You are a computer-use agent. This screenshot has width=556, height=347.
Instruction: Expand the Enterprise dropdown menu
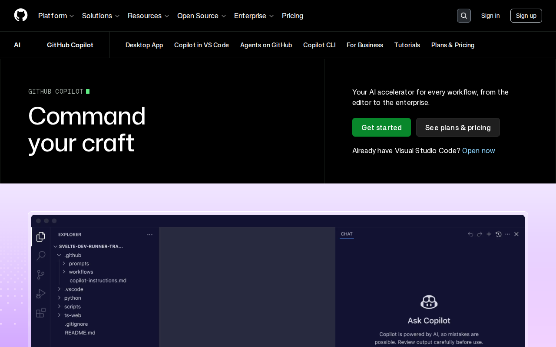click(254, 16)
